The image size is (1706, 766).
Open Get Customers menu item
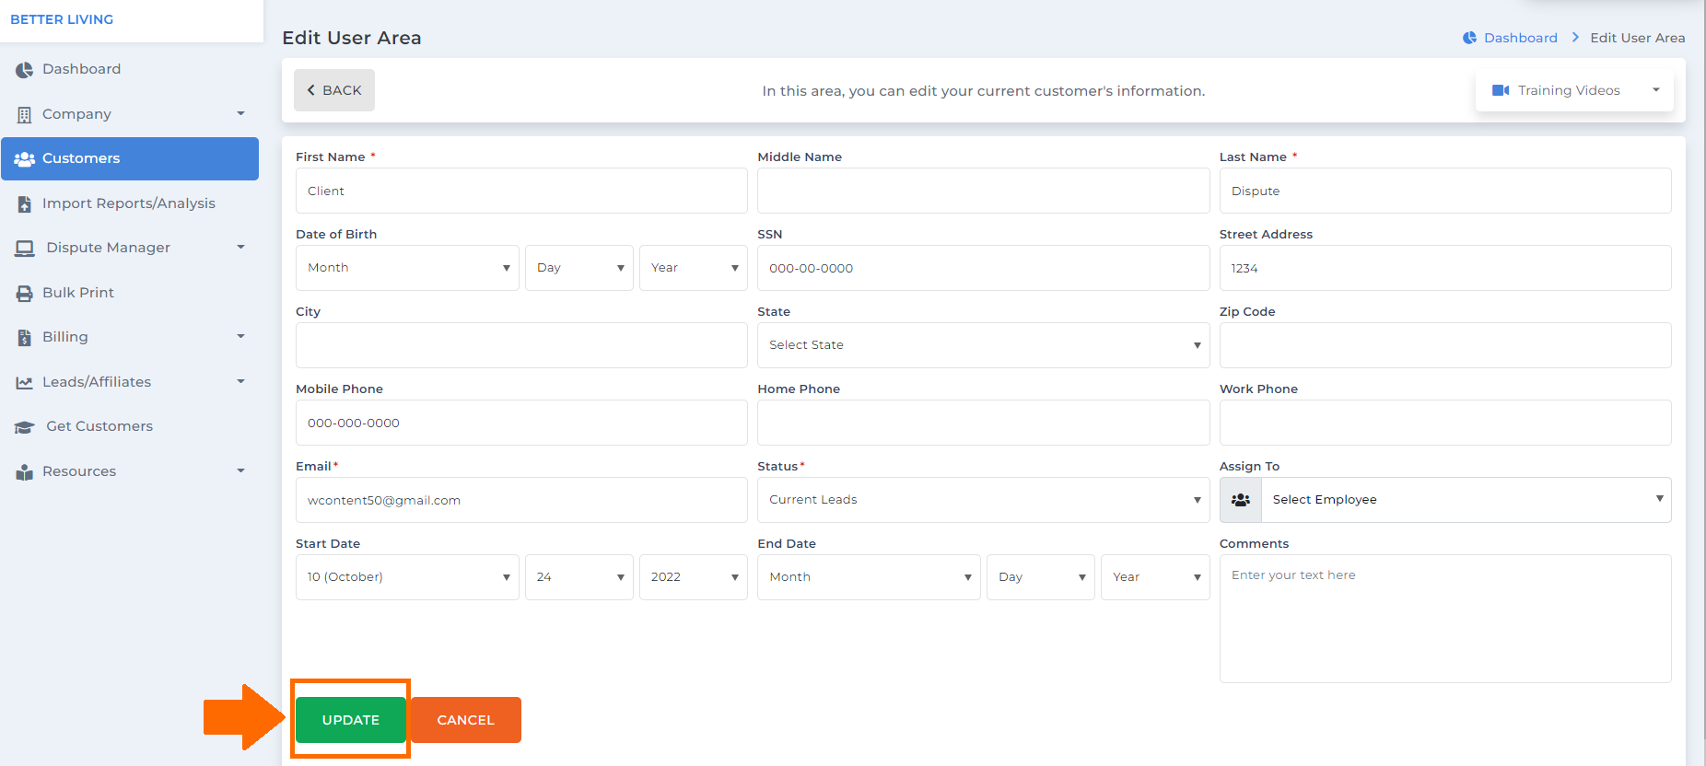coord(130,426)
